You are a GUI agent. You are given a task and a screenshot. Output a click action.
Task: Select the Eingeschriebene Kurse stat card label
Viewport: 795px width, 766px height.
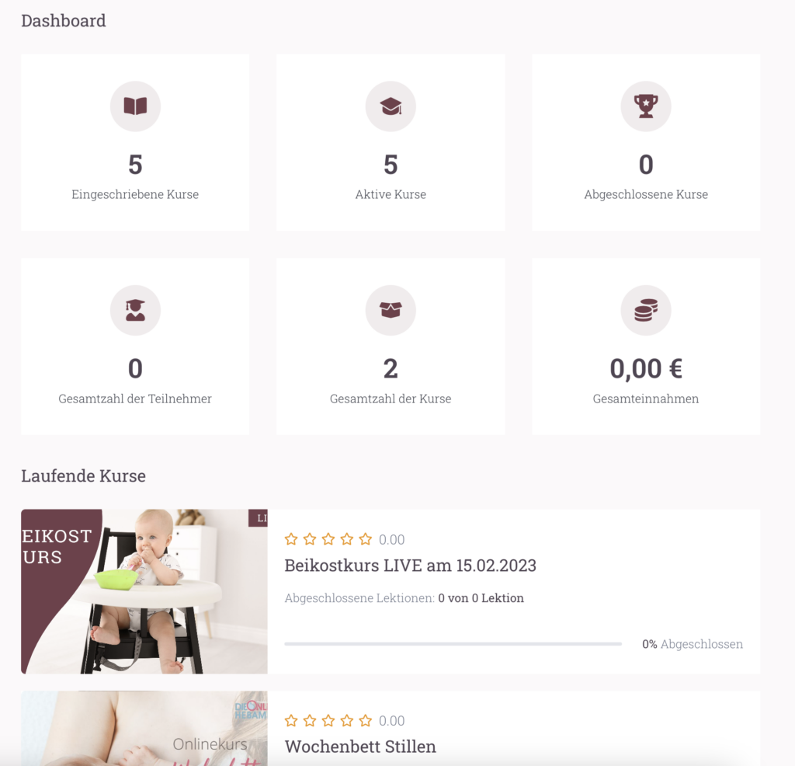135,194
